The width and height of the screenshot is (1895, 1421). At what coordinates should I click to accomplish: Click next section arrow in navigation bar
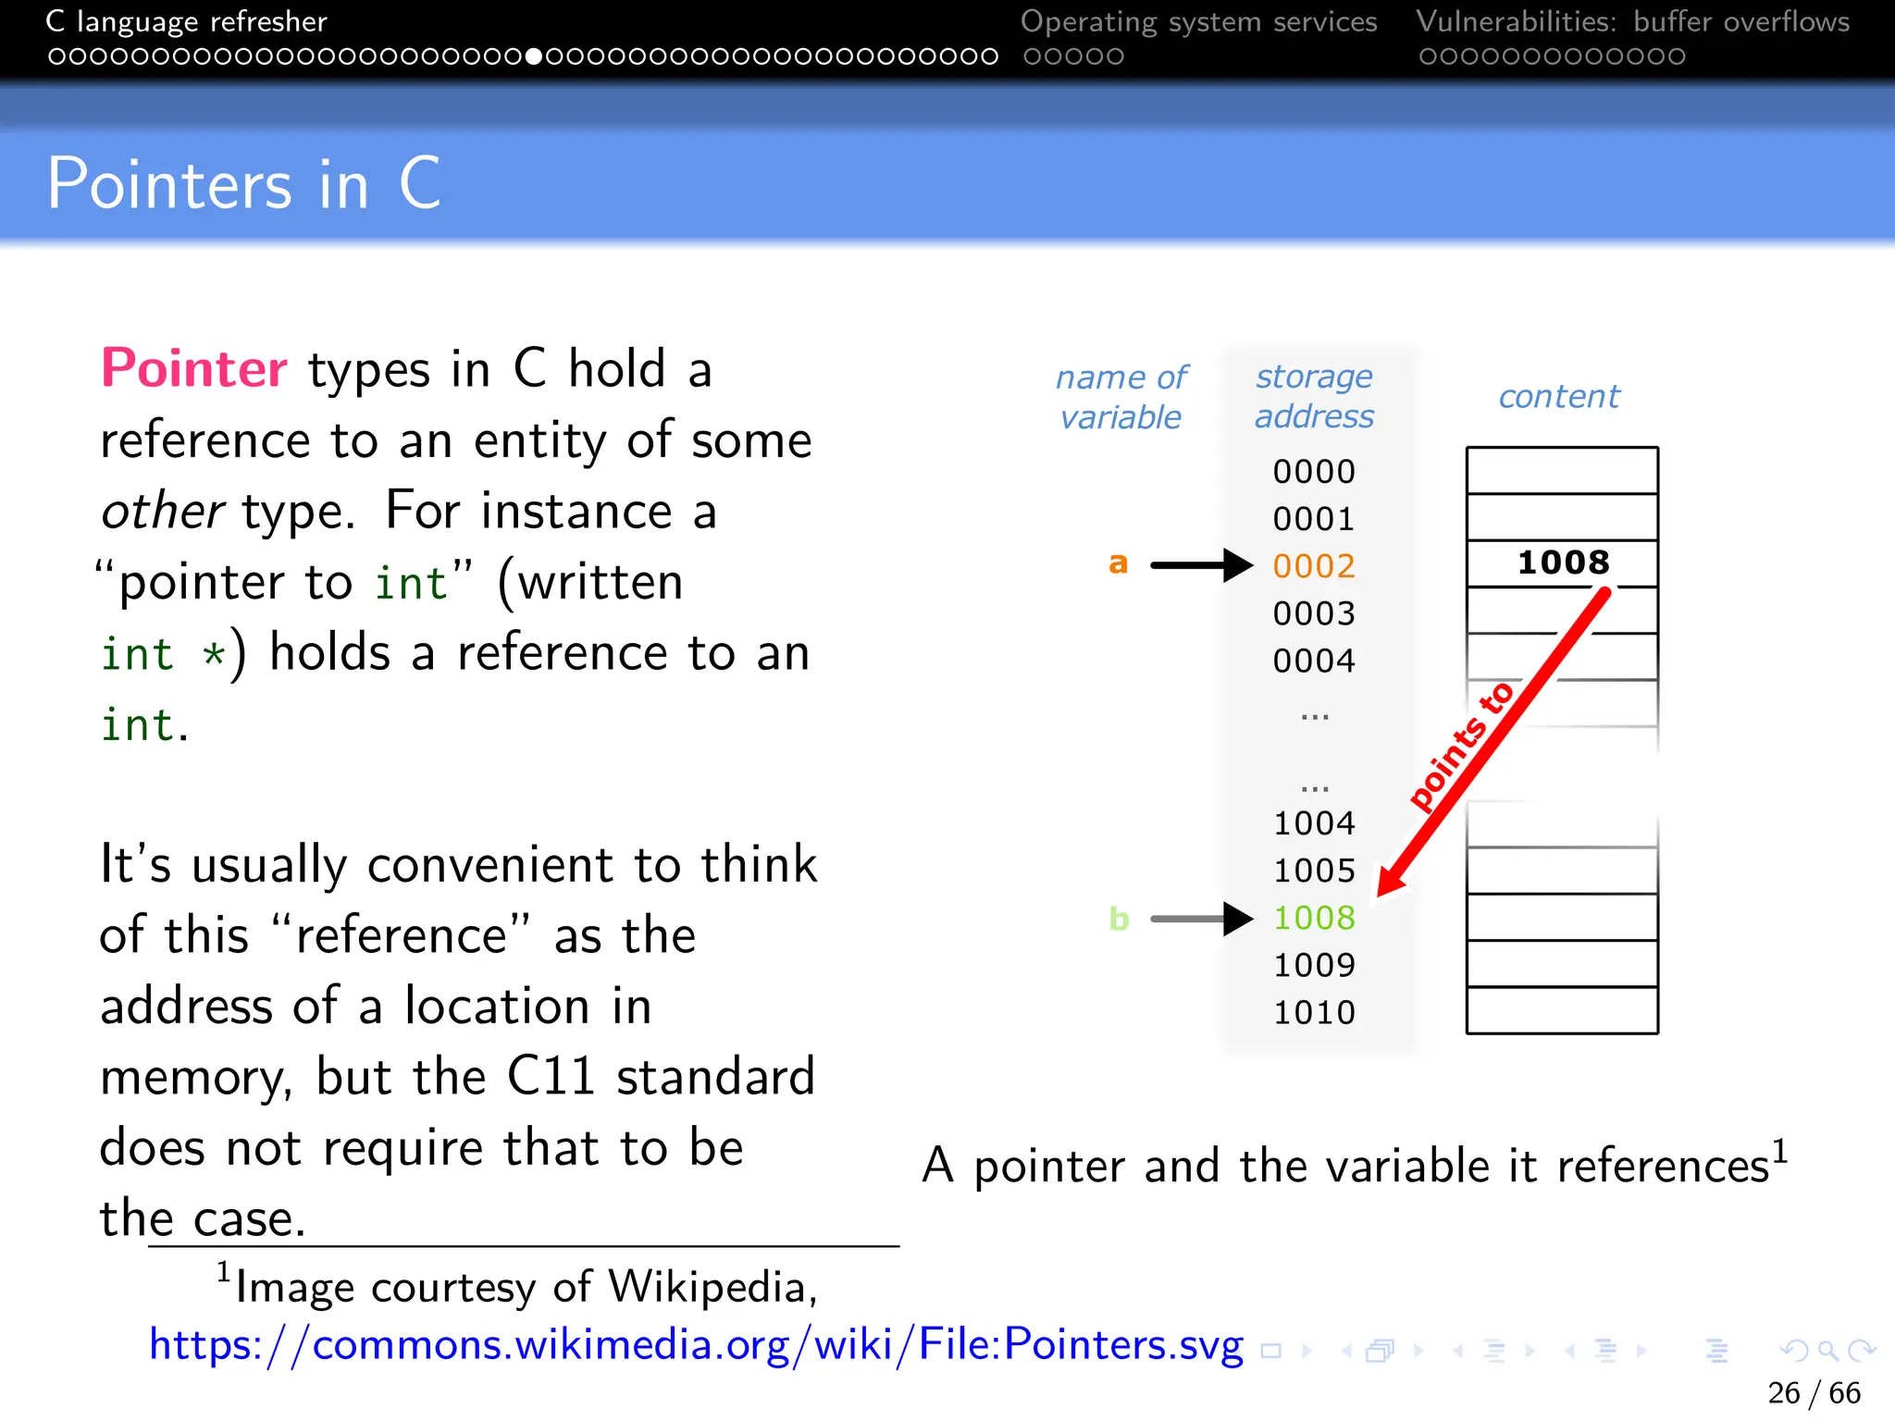[x=1641, y=1351]
